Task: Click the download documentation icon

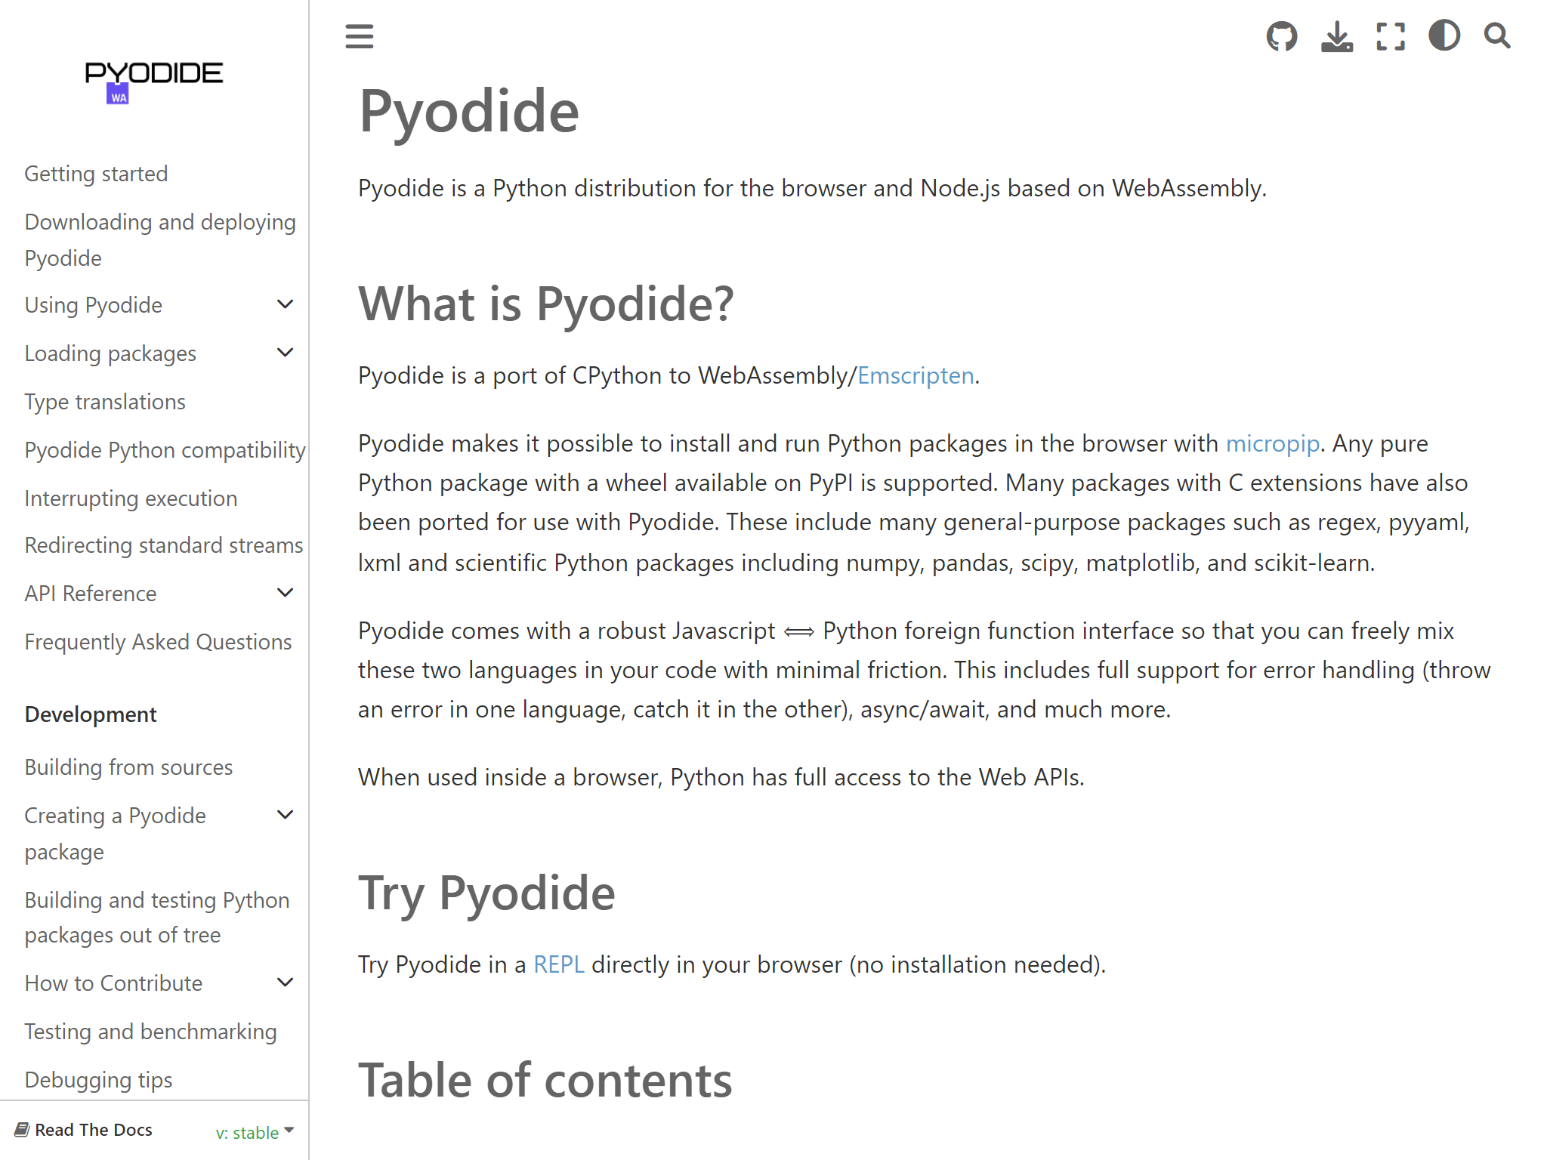Action: coord(1336,35)
